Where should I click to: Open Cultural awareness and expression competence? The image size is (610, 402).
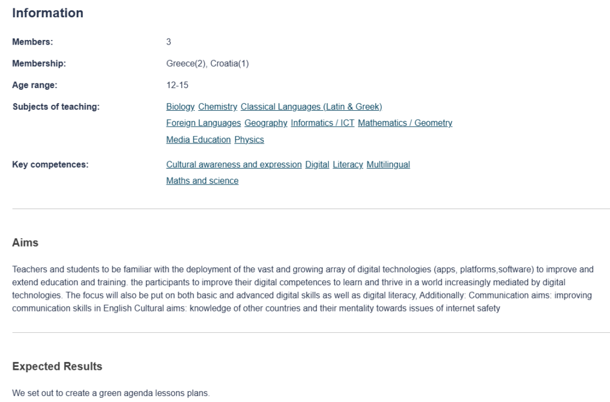(234, 165)
